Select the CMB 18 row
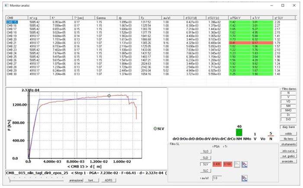The height and width of the screenshot is (188, 303). [151, 32]
